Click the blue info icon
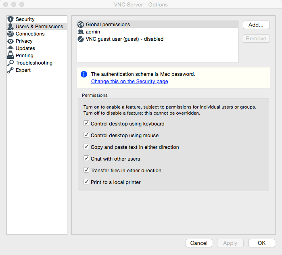The image size is (282, 255). point(84,74)
